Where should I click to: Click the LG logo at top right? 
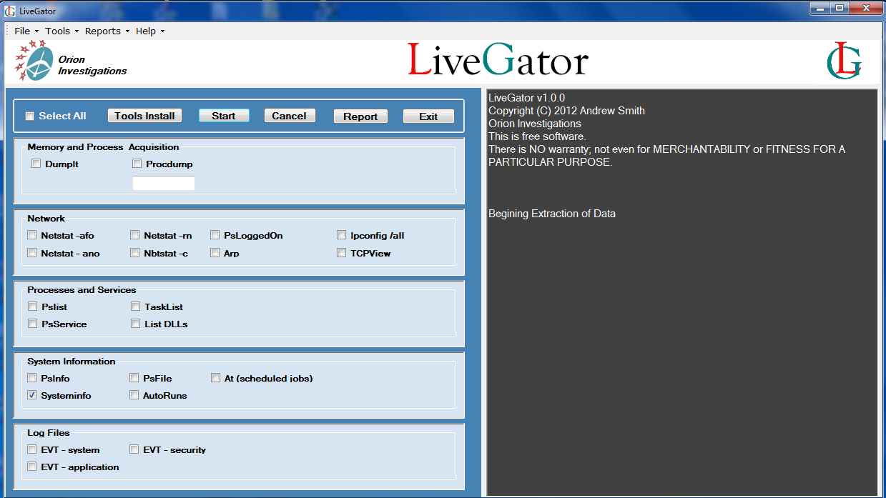[x=844, y=61]
